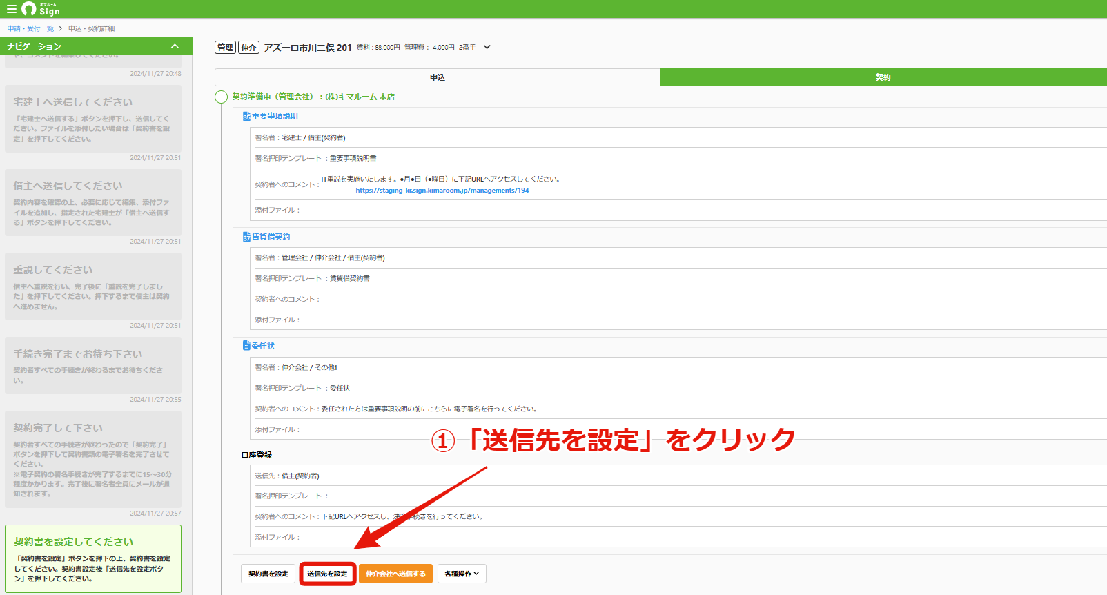
Task: Click the 管理 tag badge
Action: coord(225,48)
